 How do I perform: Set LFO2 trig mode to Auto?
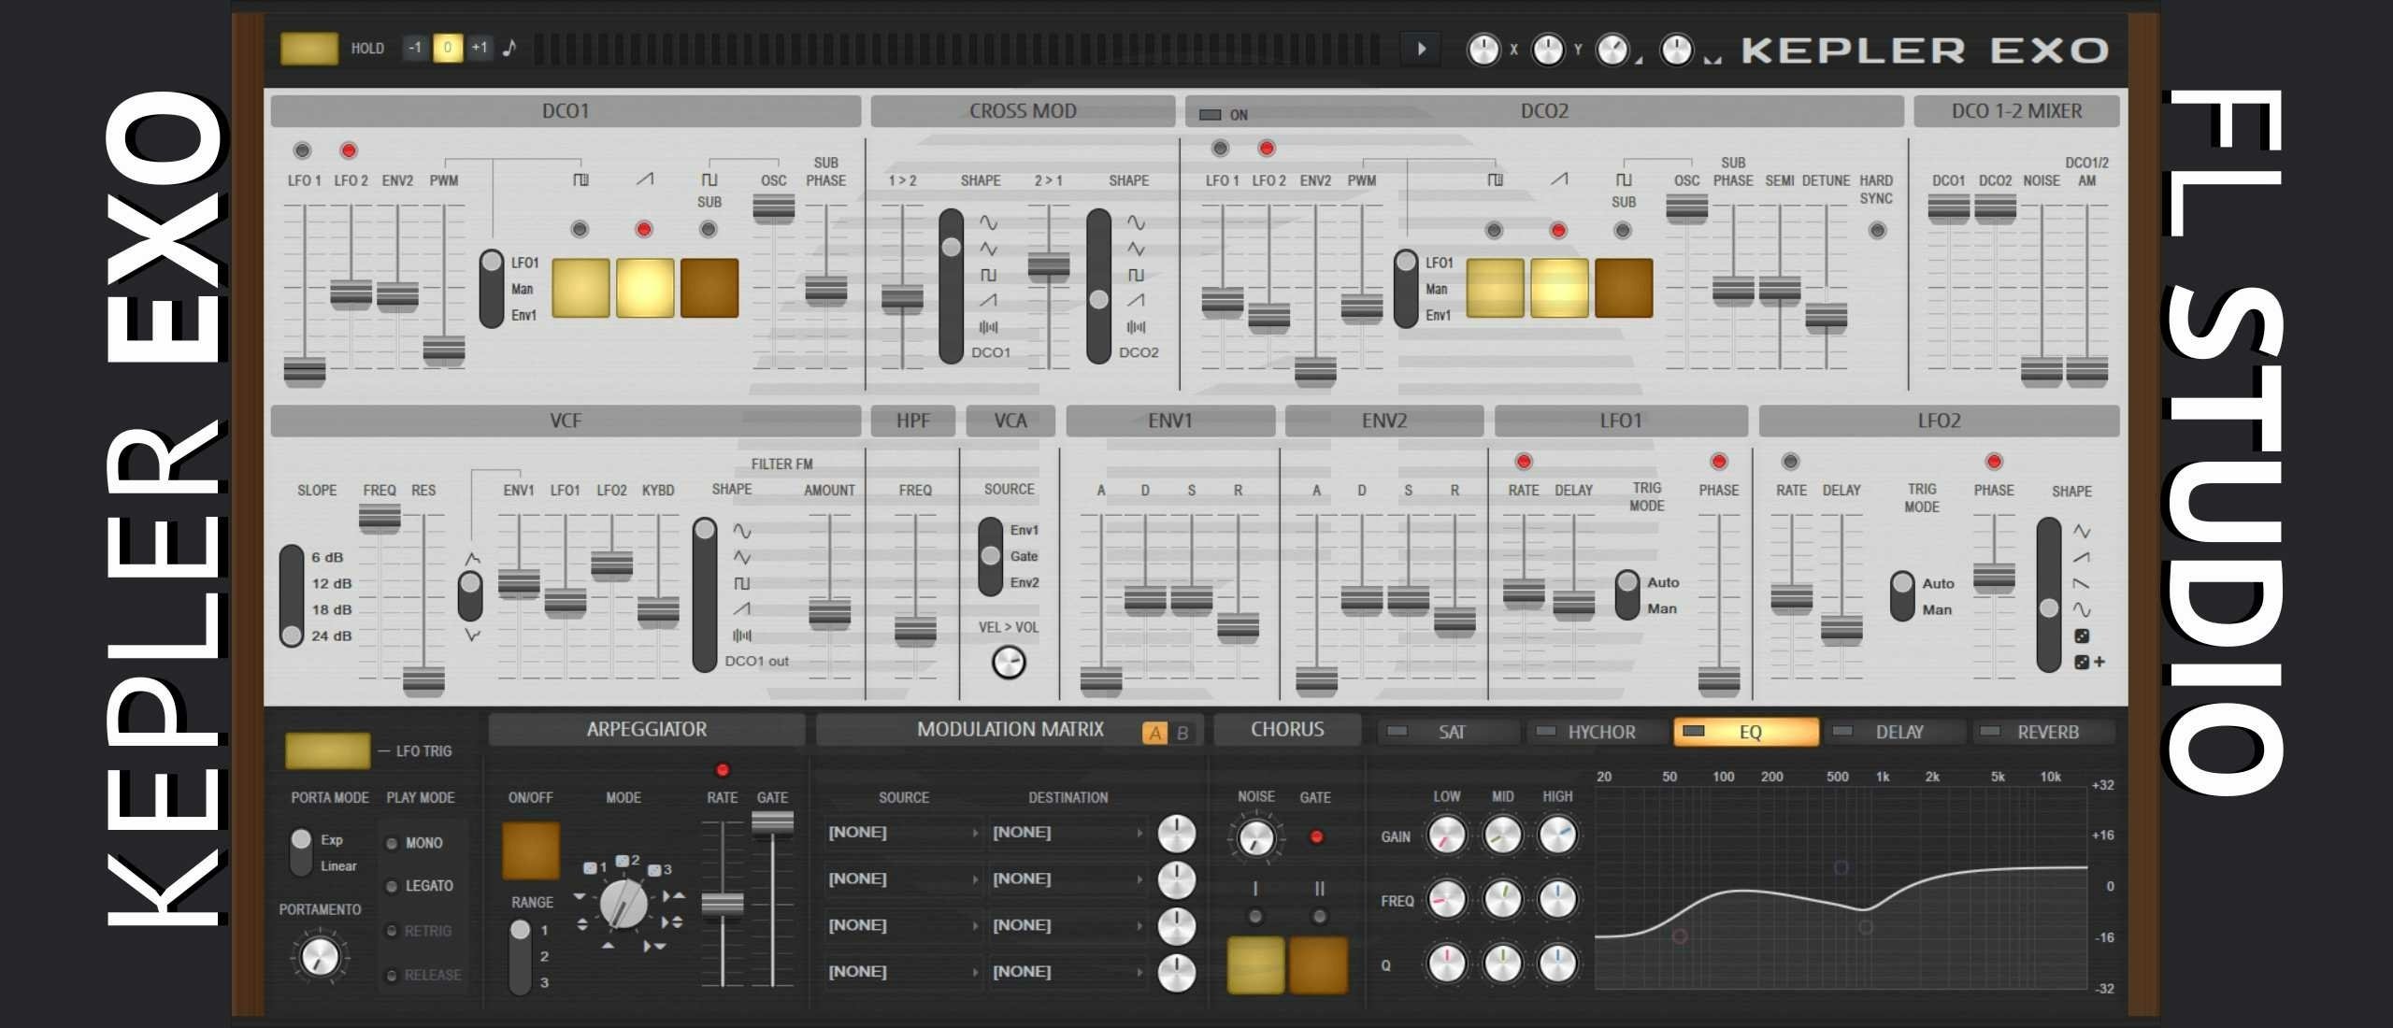point(1938,583)
